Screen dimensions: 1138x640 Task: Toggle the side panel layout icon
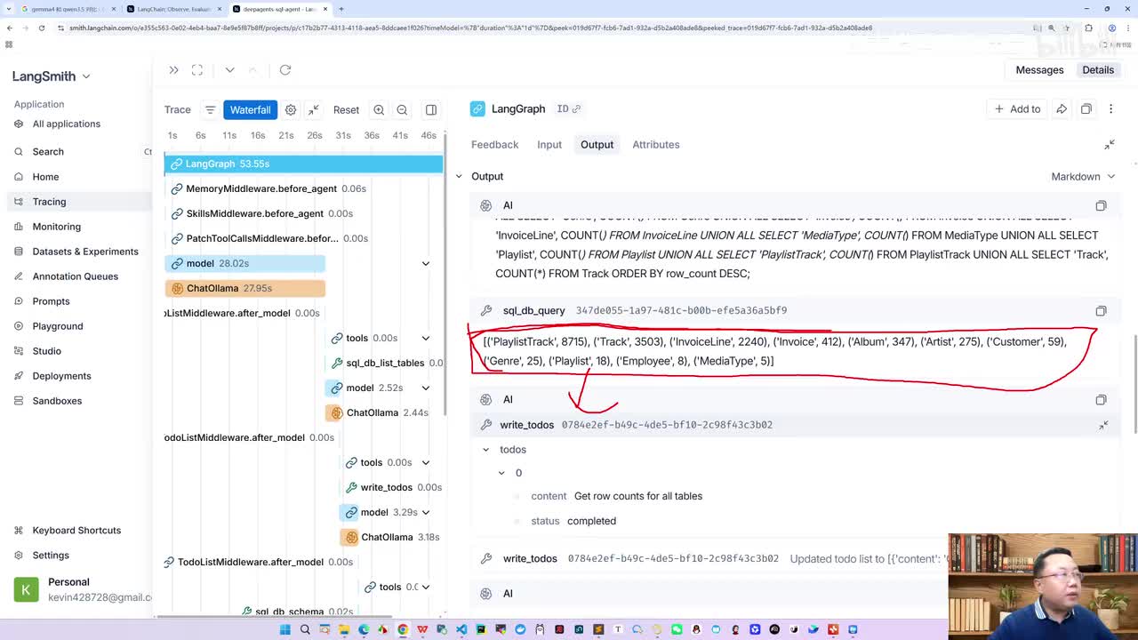pos(431,110)
